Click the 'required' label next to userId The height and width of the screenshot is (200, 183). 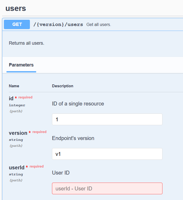point(37,166)
